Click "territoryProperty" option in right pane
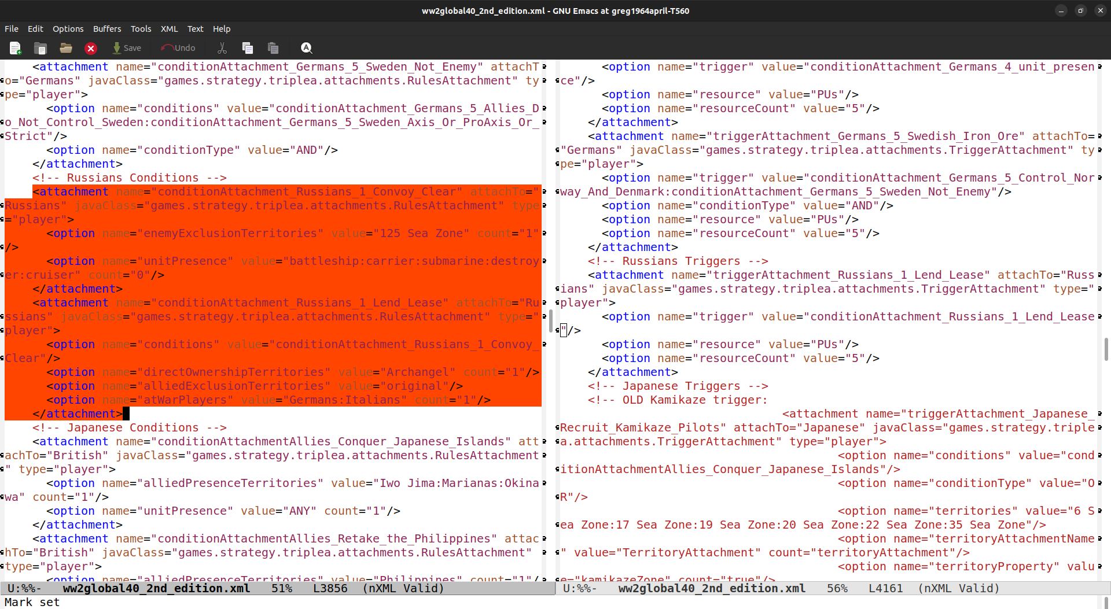This screenshot has width=1111, height=609. (994, 567)
